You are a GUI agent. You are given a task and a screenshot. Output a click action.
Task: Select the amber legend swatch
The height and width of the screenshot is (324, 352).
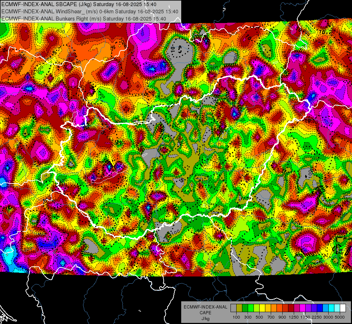pyautogui.click(x=268, y=308)
